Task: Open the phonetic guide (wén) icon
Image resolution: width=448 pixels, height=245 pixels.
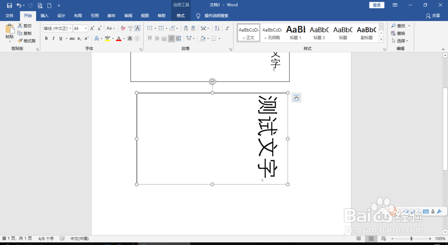Action: [130, 28]
